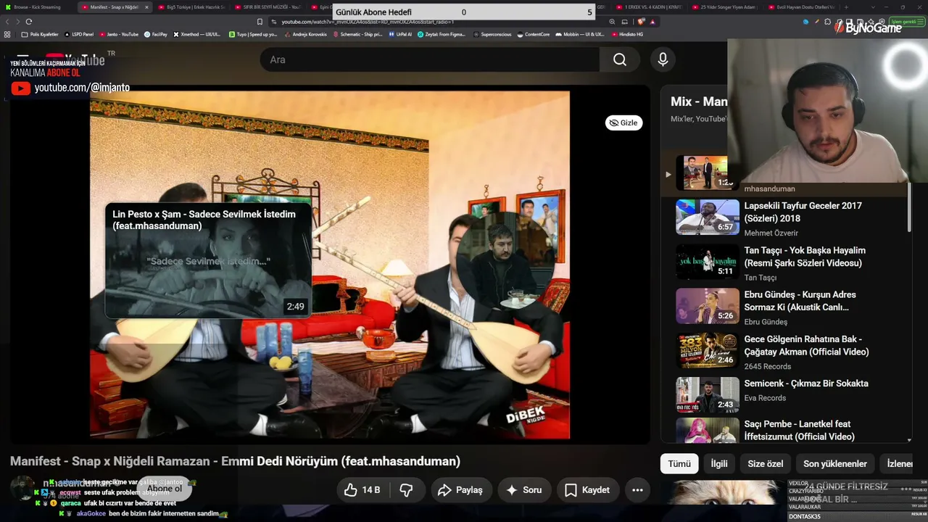The height and width of the screenshot is (522, 928).
Task: Open Xmethod bookmark
Action: tap(196, 34)
